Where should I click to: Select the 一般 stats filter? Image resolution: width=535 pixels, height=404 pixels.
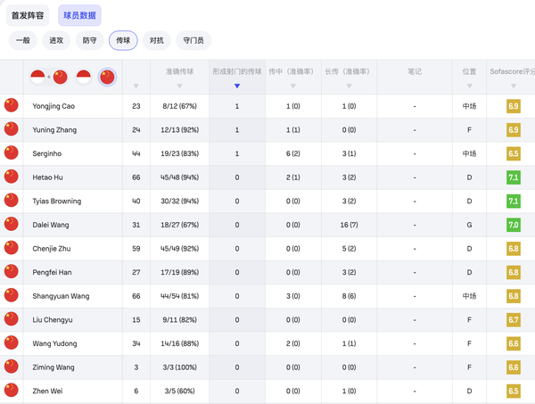pos(23,41)
